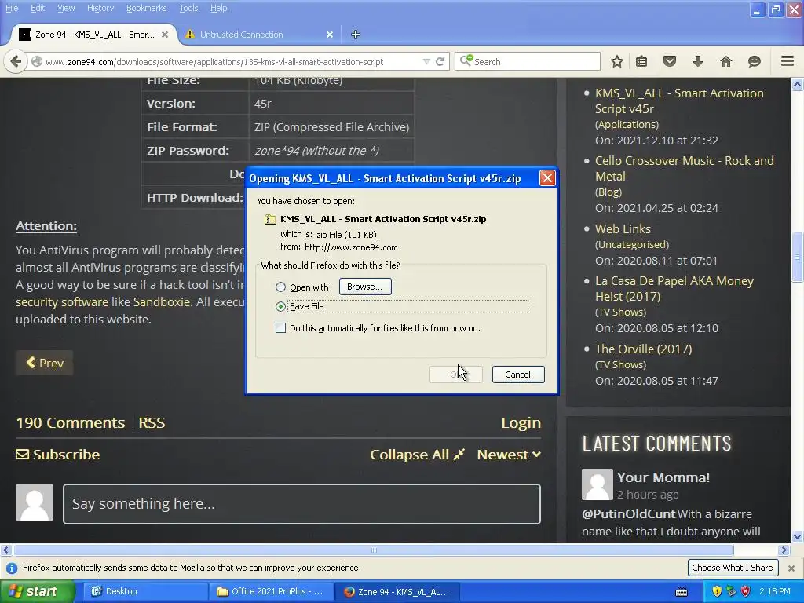Open Cello Crossover Music article link

coord(684,168)
